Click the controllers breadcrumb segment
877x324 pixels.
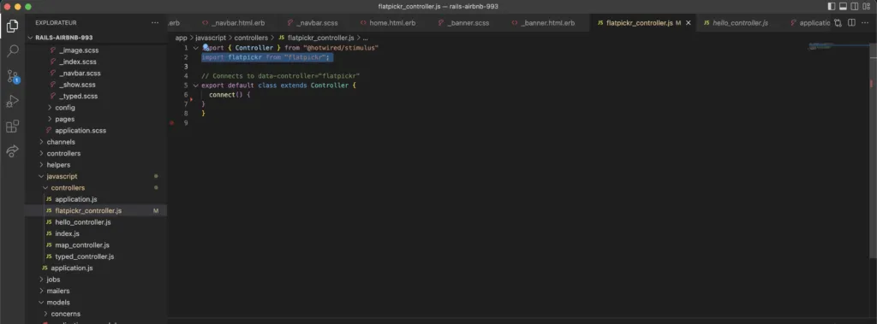pos(251,38)
